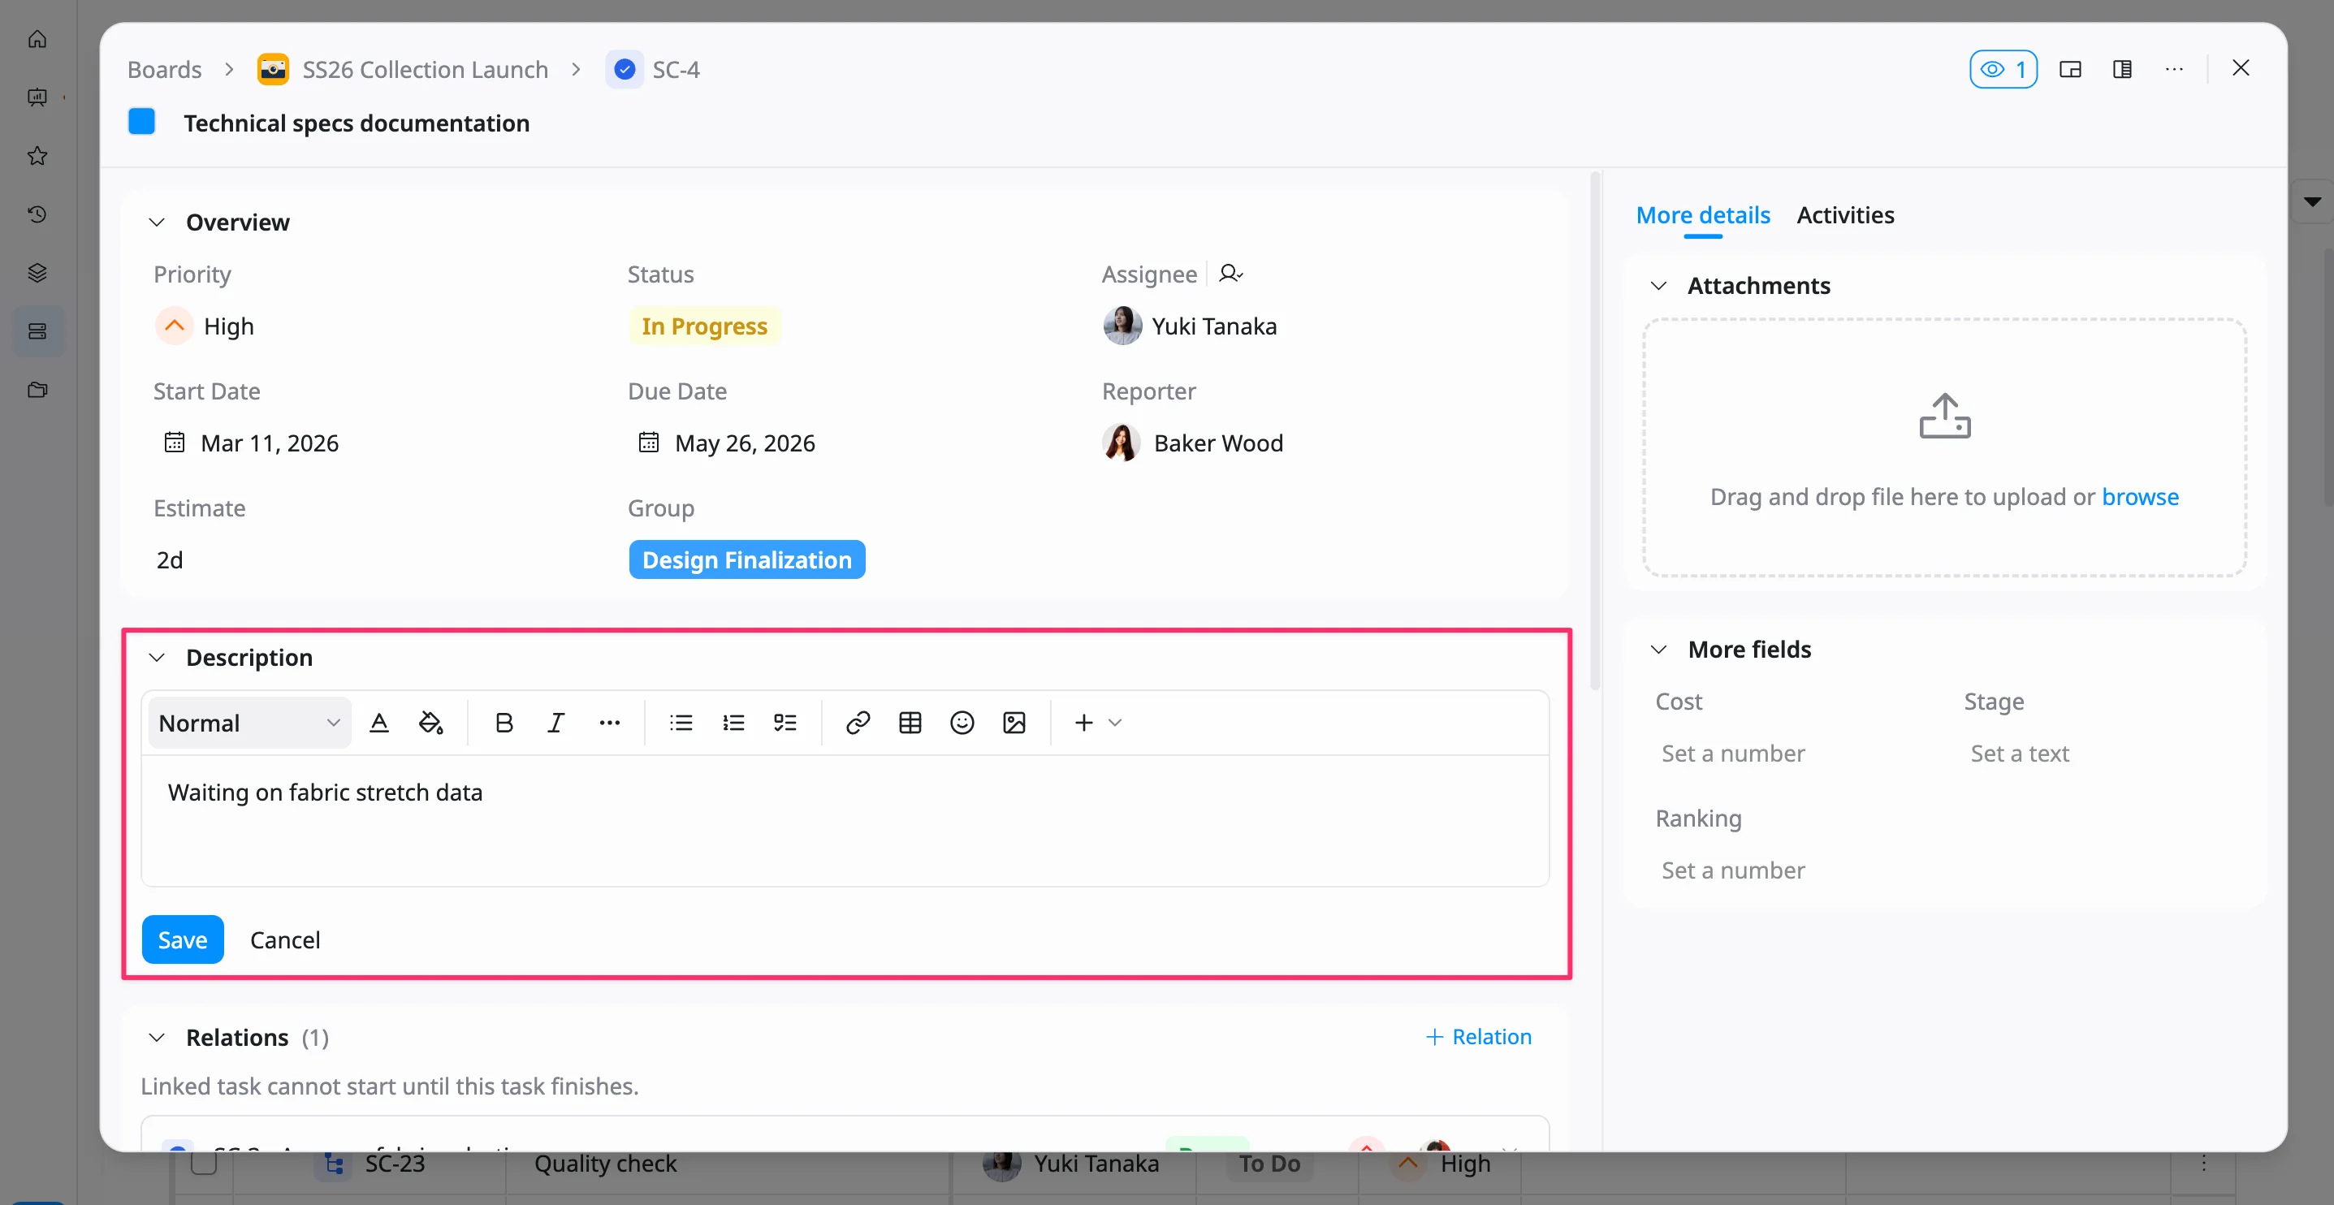The width and height of the screenshot is (2334, 1205).
Task: Set a number for Cost
Action: coord(1732,753)
